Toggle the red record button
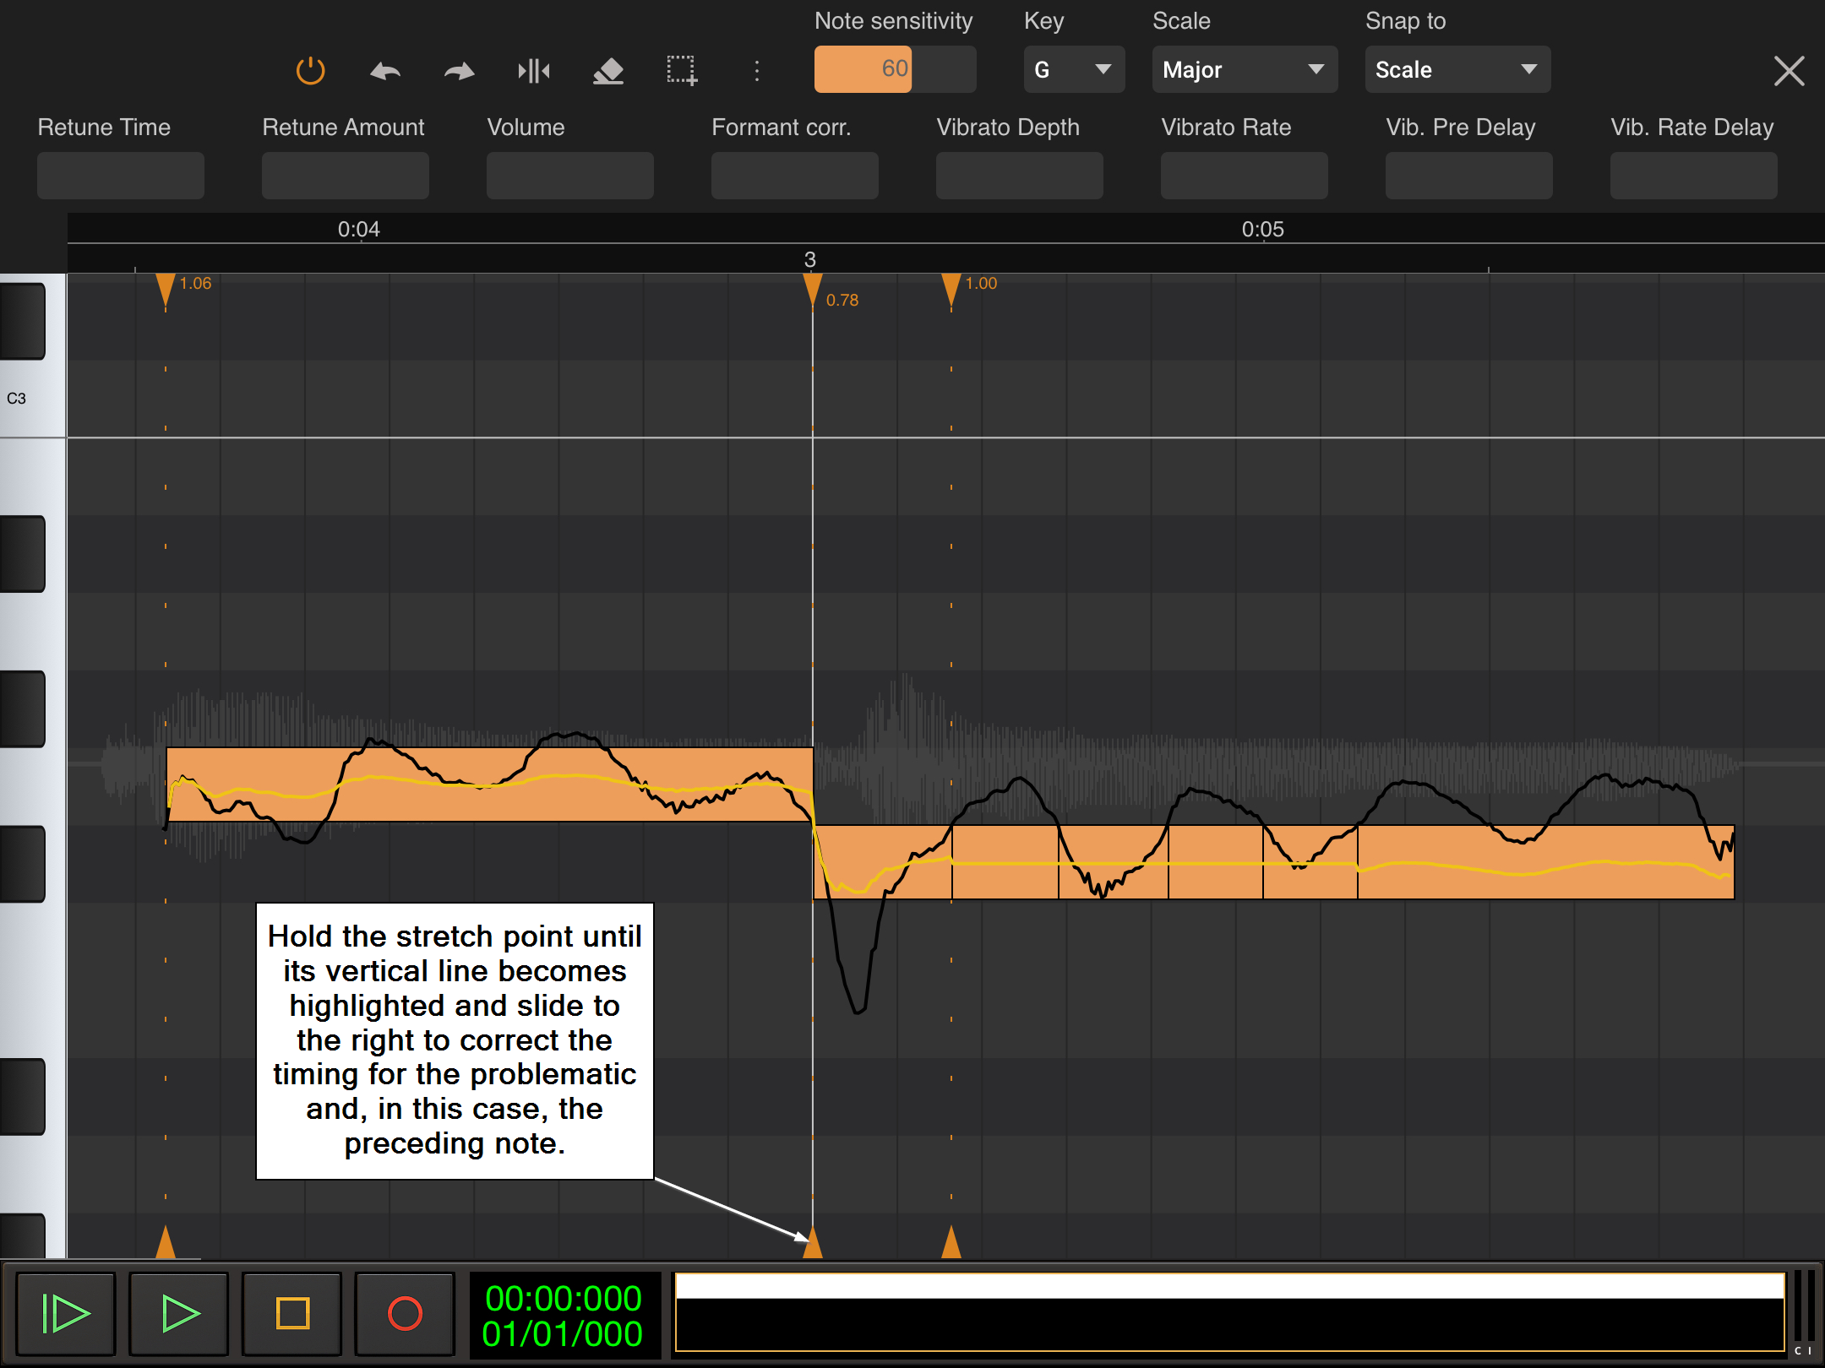Screen dimensions: 1825x1368 (x=405, y=1313)
